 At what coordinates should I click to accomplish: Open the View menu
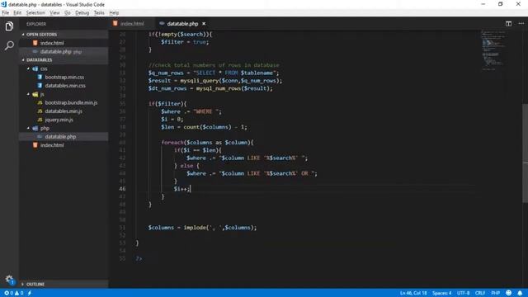point(54,13)
